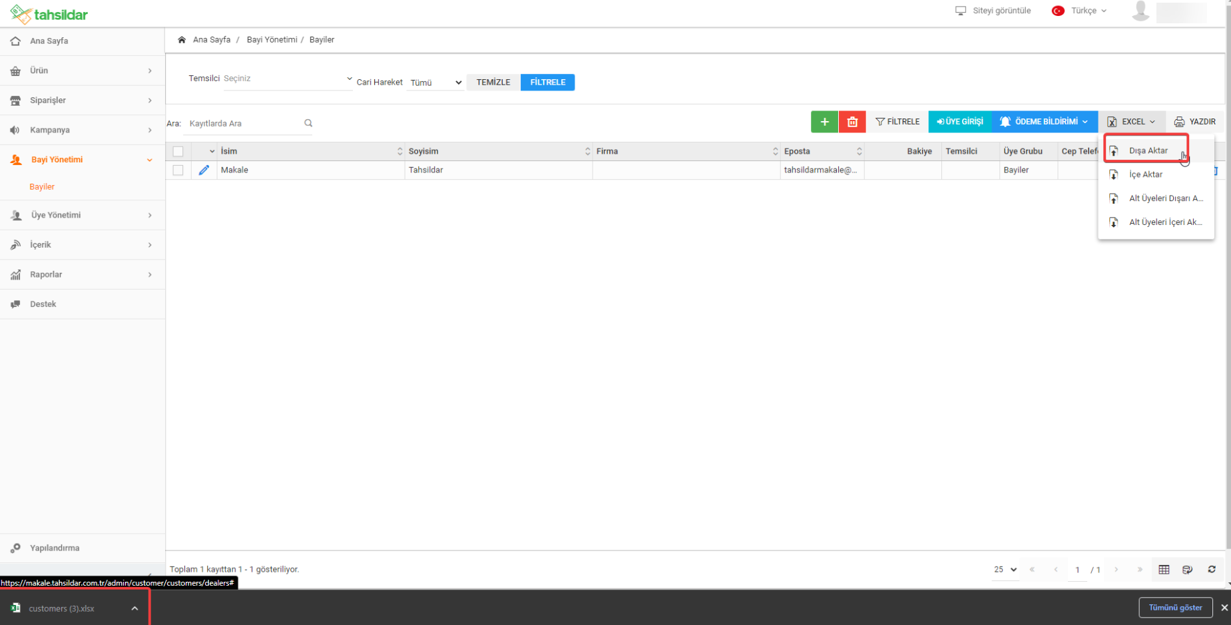Click the next page arrow
1231x625 pixels.
point(1116,570)
